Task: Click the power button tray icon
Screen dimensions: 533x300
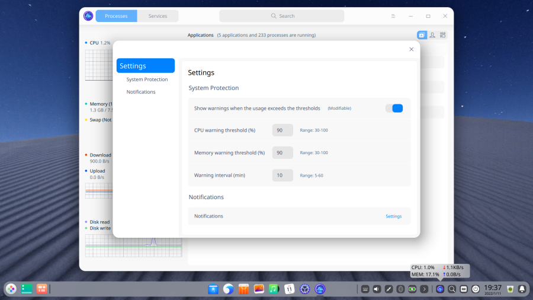Action: click(476, 289)
